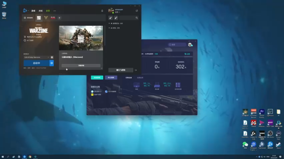Select the dimmed second tab in accelerator
284x159 pixels.
click(140, 78)
